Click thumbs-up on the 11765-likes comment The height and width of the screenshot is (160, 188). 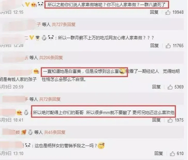pyautogui.click(x=168, y=46)
